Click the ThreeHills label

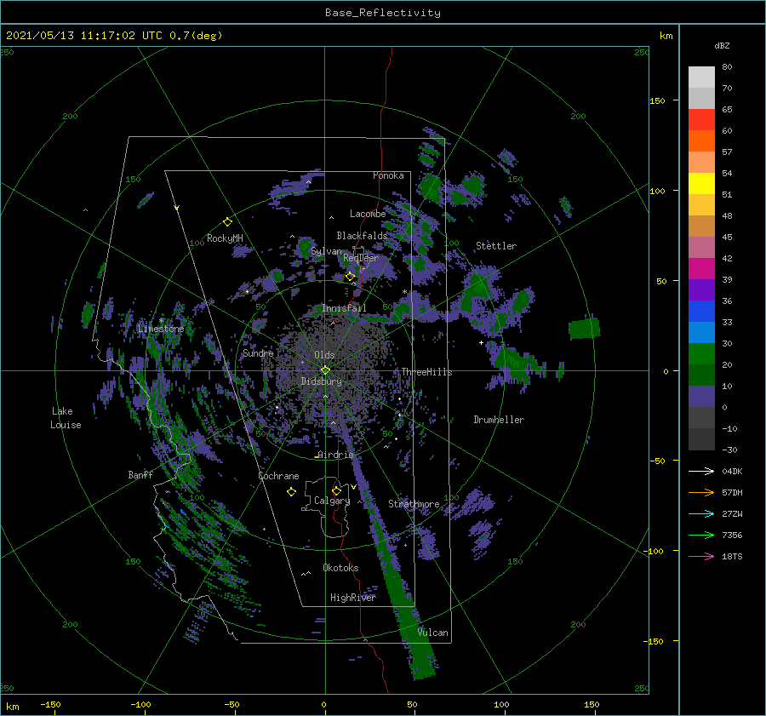click(426, 372)
